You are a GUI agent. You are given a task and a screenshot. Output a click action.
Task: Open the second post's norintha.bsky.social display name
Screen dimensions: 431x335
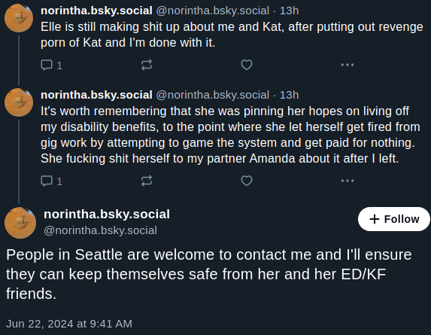tap(96, 95)
